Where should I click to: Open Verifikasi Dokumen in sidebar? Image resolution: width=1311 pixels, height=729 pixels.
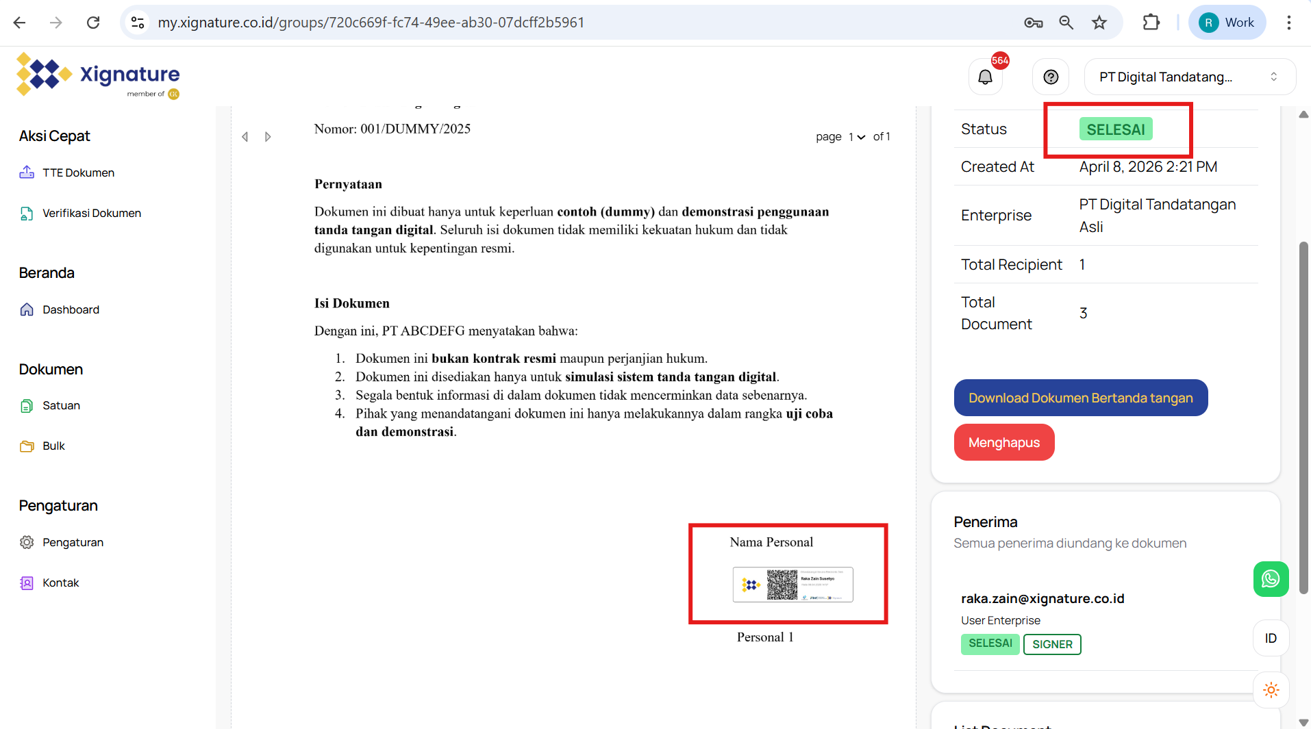tap(91, 213)
